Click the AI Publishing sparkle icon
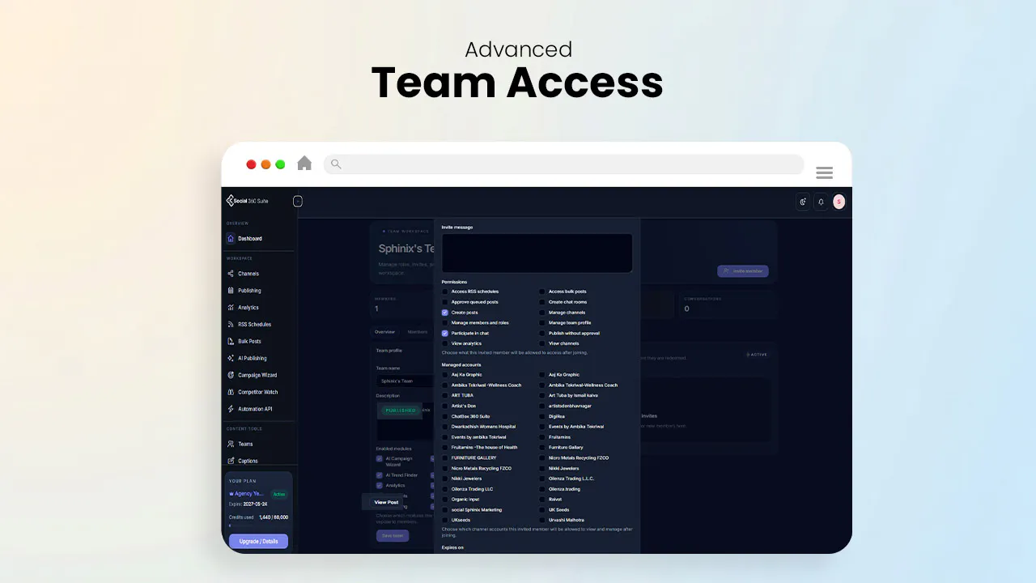The image size is (1036, 583). pos(231,358)
